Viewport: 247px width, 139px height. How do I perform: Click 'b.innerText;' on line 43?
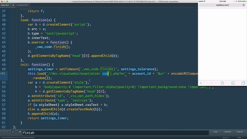click(x=39, y=38)
